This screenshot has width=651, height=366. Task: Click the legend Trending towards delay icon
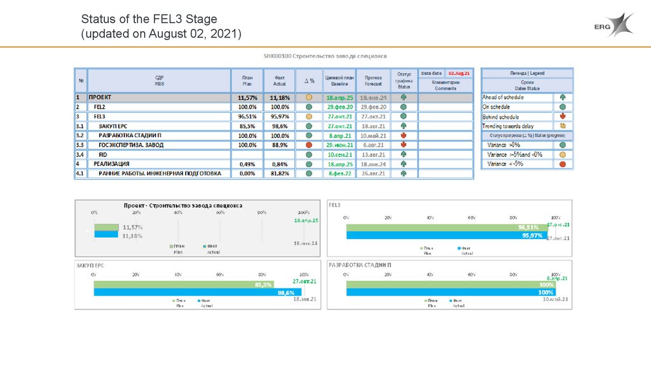(563, 126)
